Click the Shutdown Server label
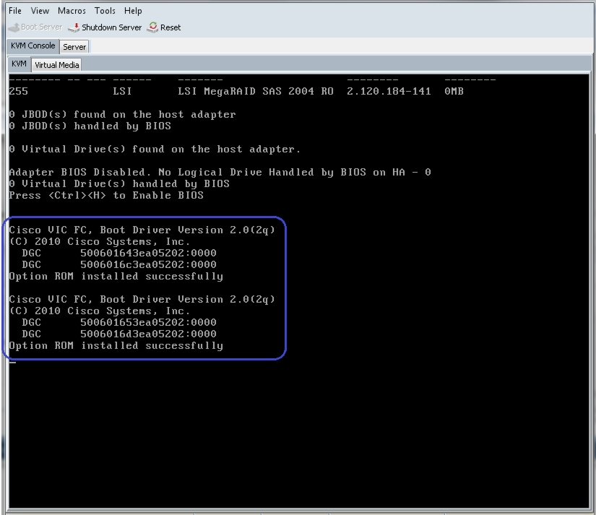 tap(111, 27)
